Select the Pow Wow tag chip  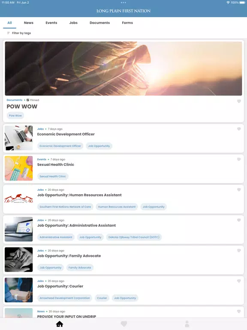pos(15,116)
